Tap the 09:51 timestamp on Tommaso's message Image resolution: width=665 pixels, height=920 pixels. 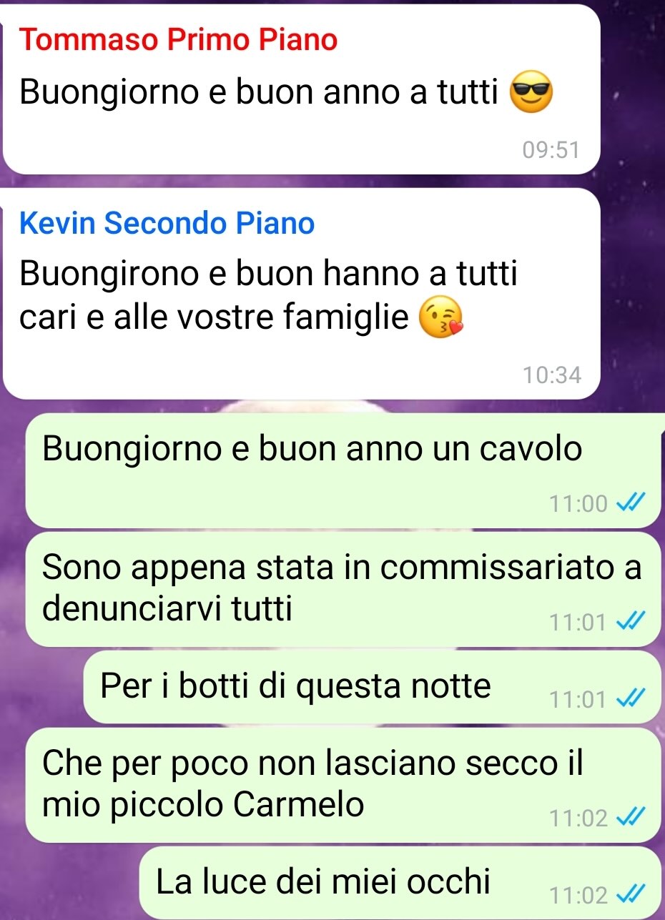[550, 149]
